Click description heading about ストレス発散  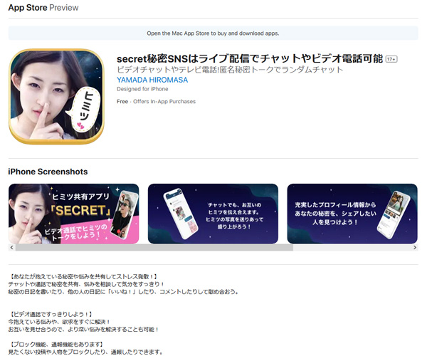pos(83,277)
